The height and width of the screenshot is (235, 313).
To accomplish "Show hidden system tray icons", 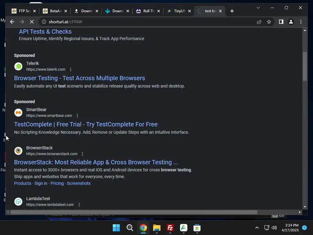I will [257, 228].
